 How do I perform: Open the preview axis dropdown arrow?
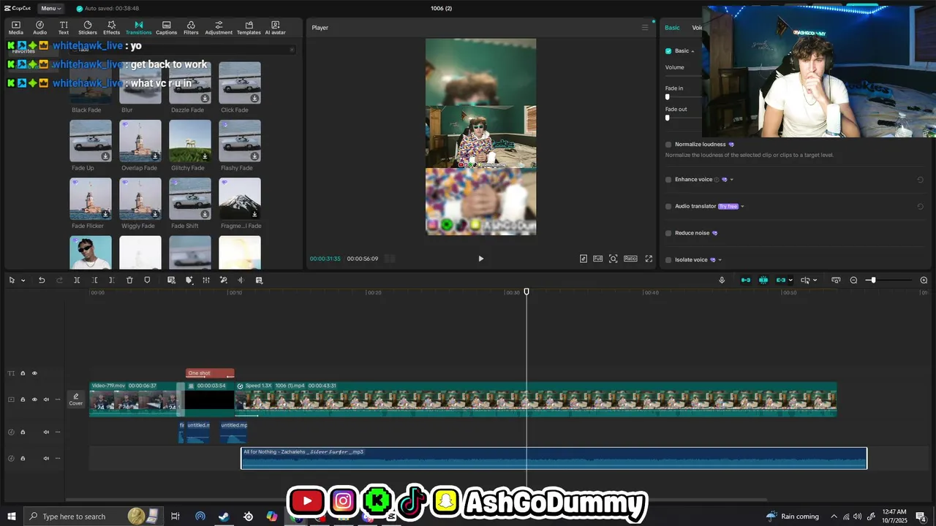point(815,281)
